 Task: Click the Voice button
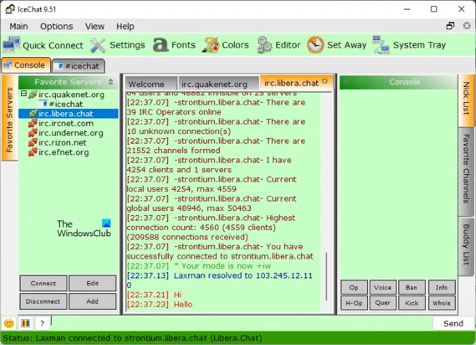[x=383, y=287]
